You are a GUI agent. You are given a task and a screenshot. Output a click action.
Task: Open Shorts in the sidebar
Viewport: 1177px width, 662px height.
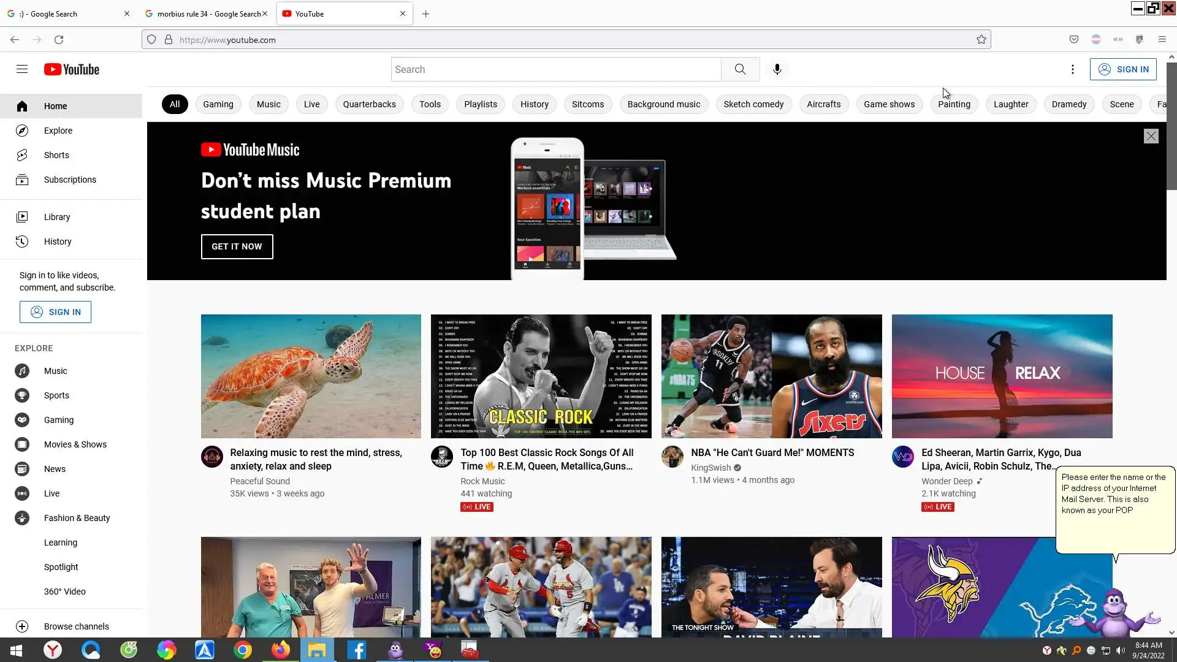[56, 155]
